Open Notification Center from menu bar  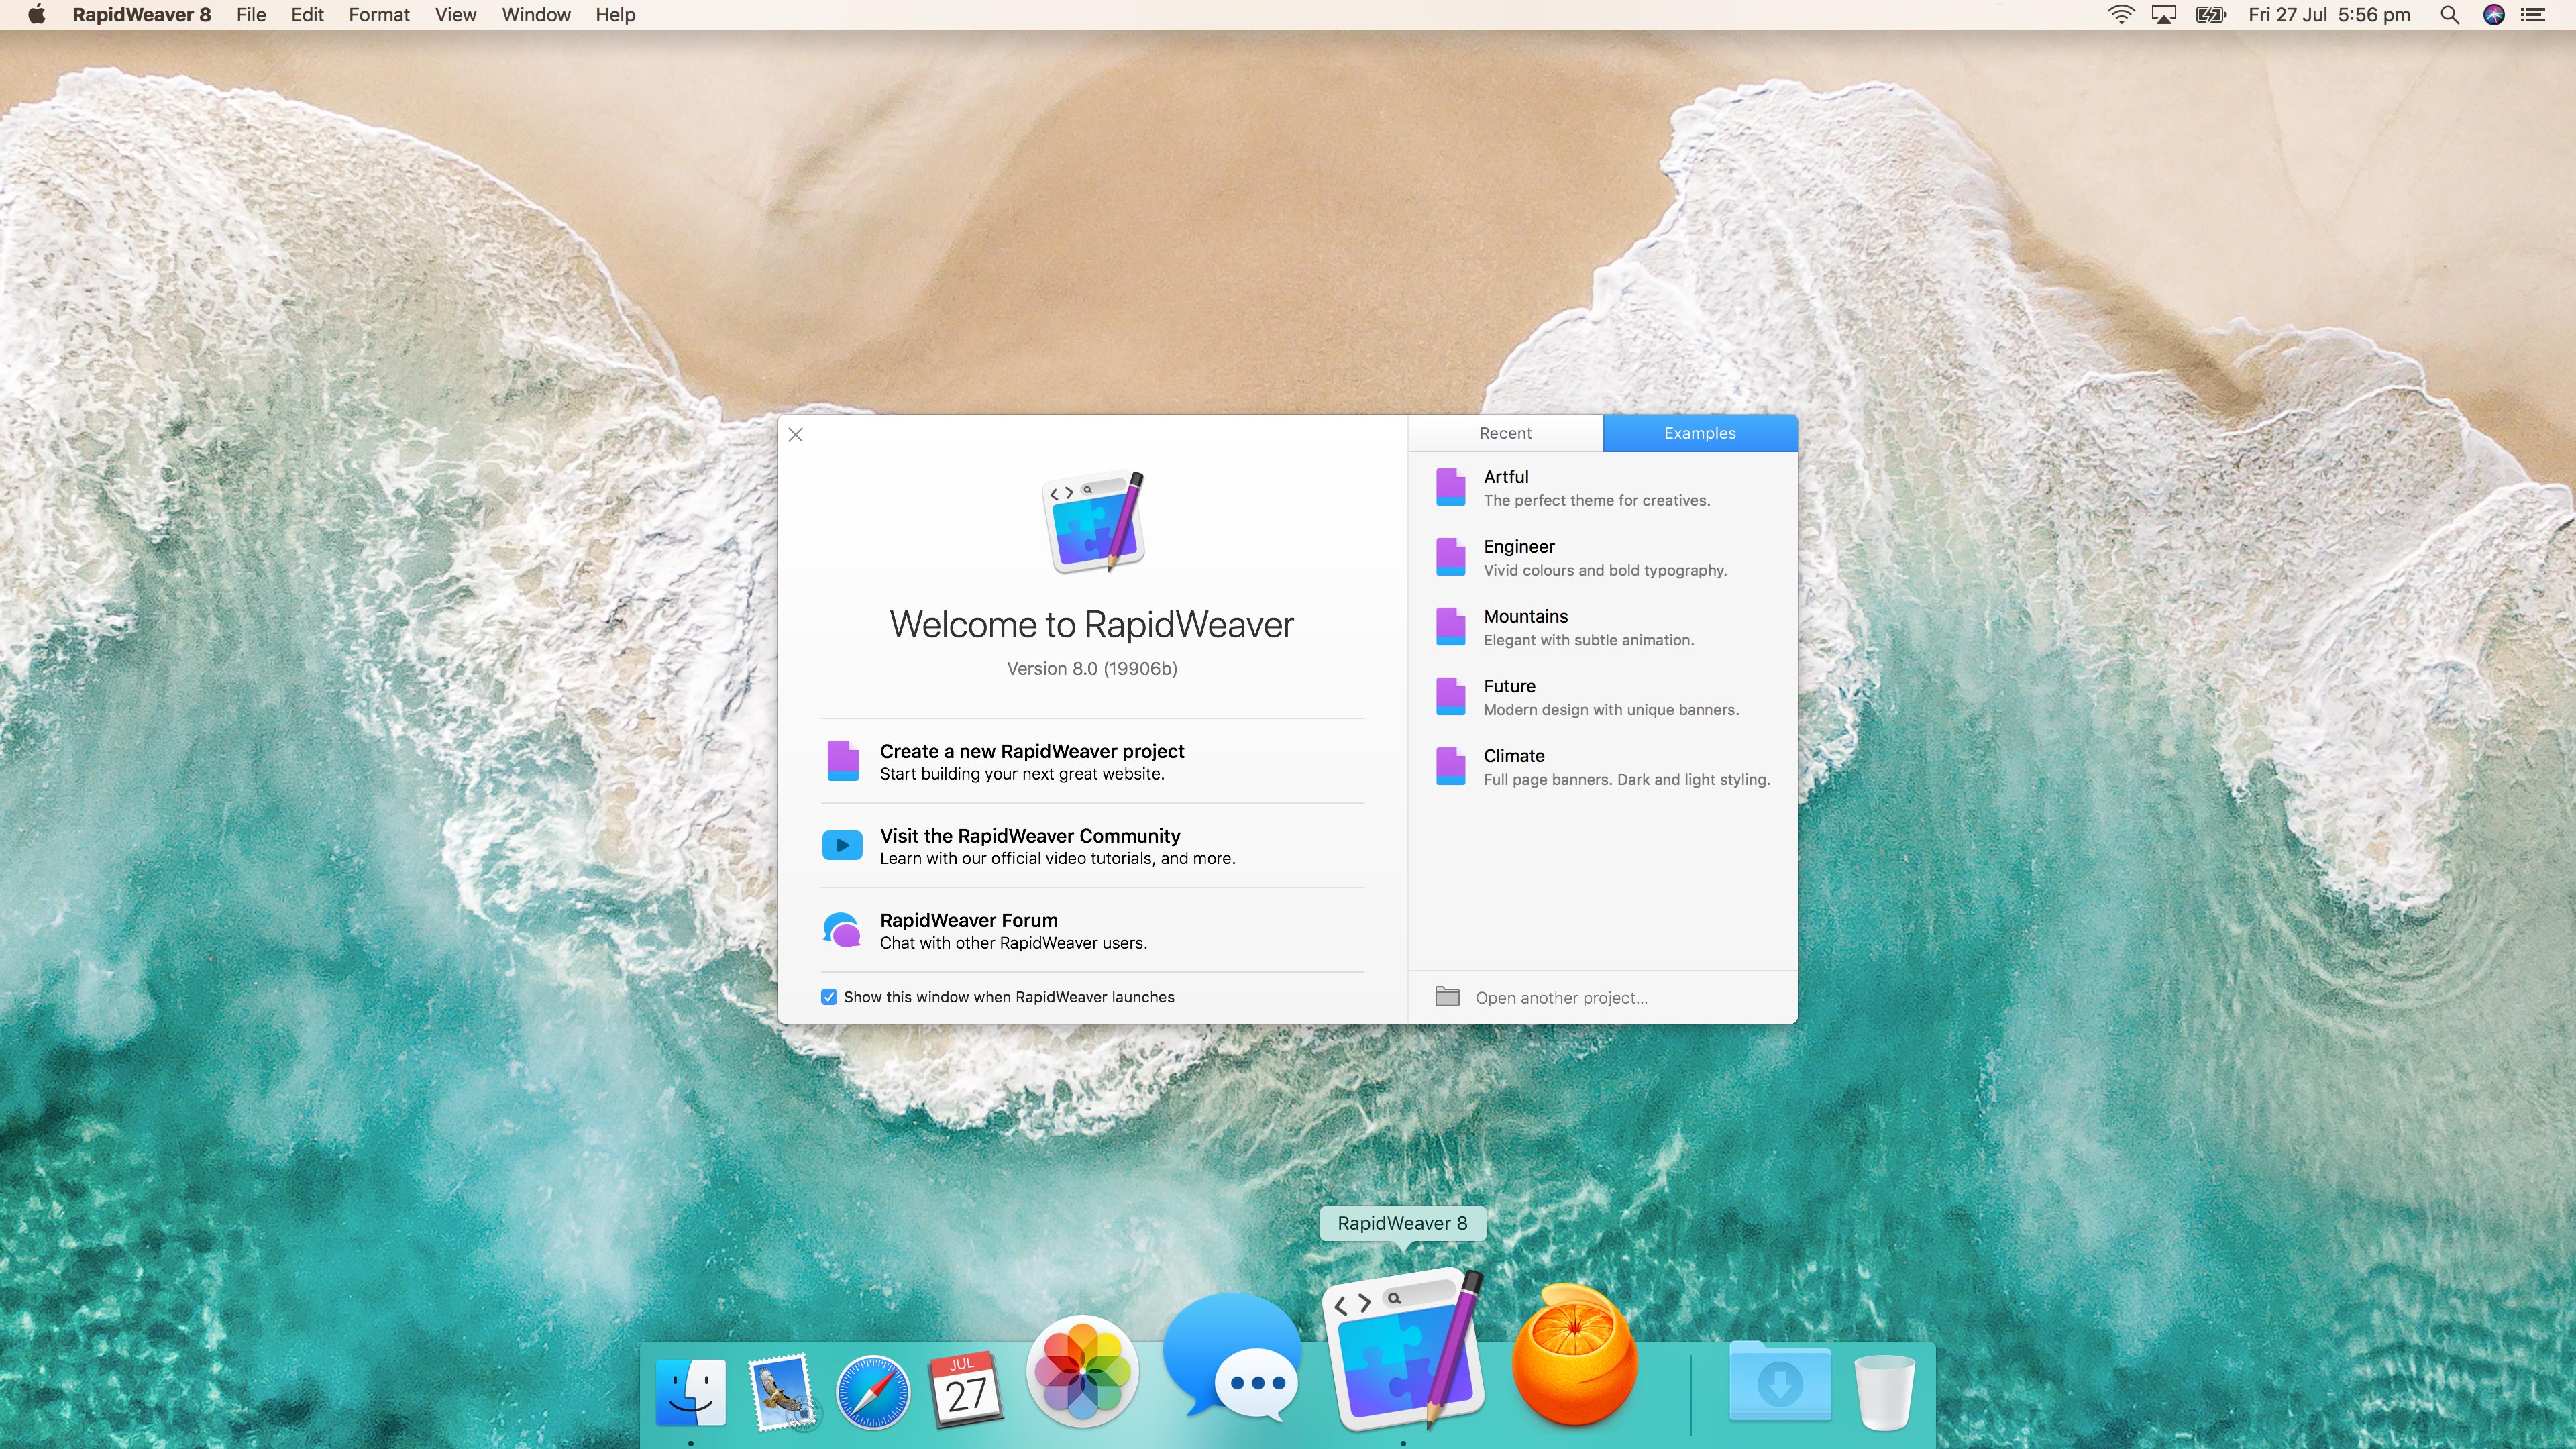(x=2533, y=15)
